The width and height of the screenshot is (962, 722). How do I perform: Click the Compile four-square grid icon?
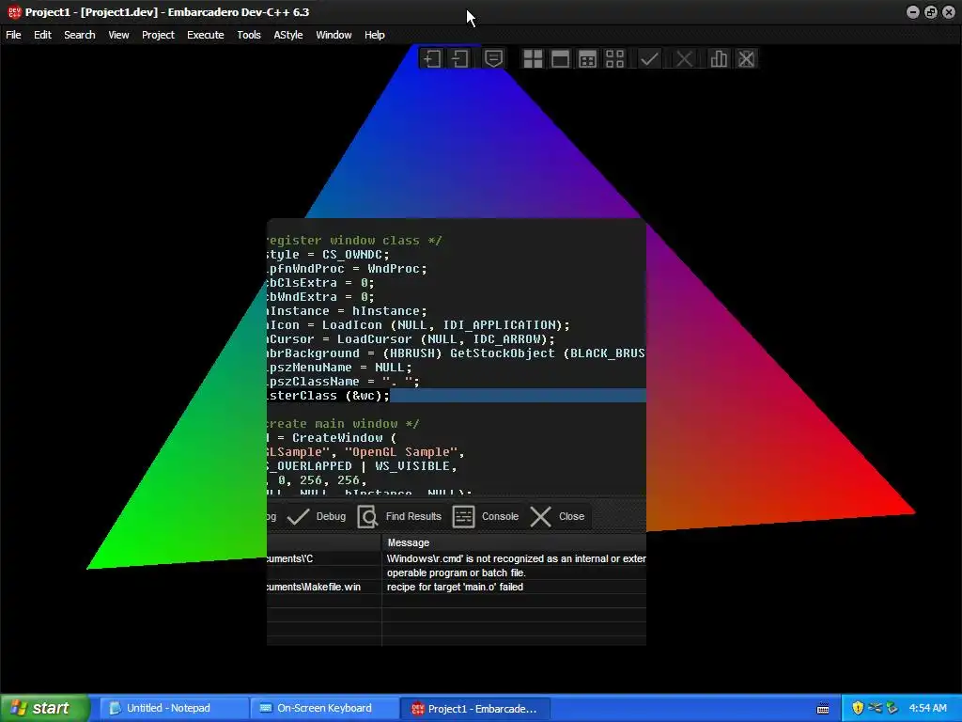[x=533, y=59]
